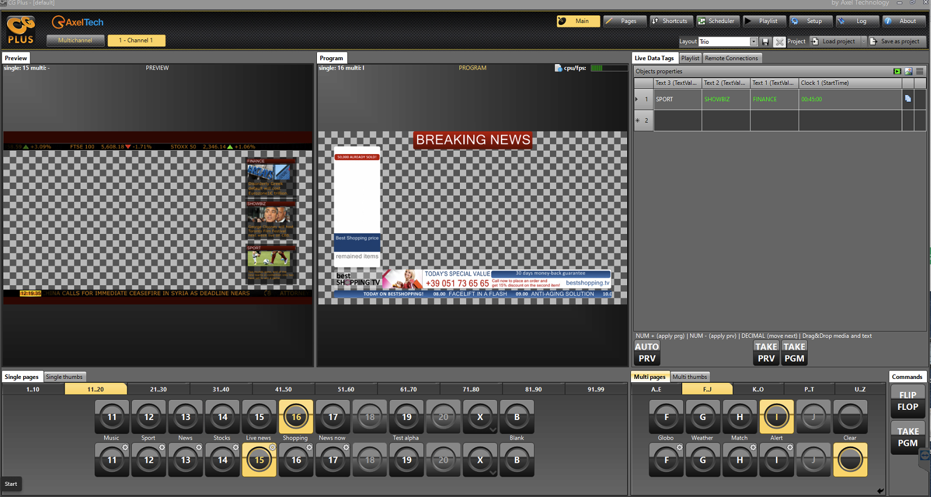Toggle program page 13 News on air

pos(185,417)
